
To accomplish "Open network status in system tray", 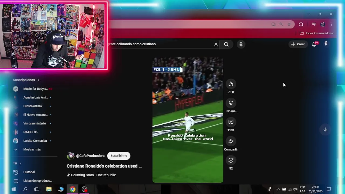I will pyautogui.click(x=290, y=189).
